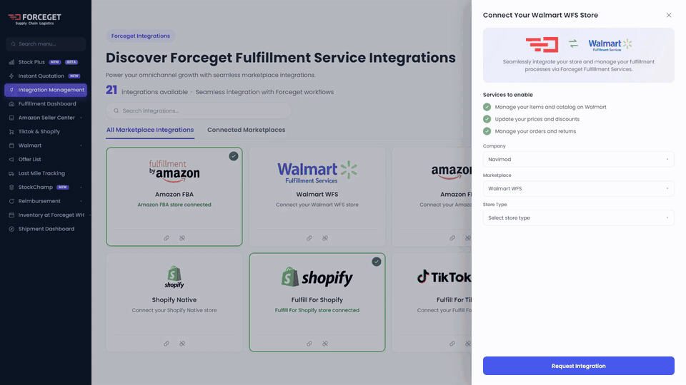This screenshot has height=385, width=686.
Task: Click the Fulfill For Shopify connected checkmark badge
Action: click(x=377, y=262)
